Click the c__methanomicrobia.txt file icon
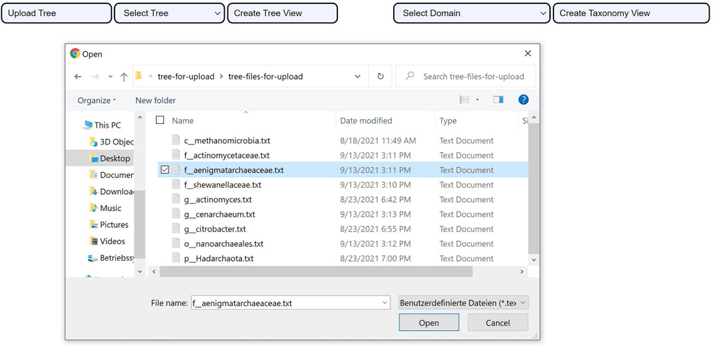Screen dimensions: 713x348 click(x=176, y=140)
